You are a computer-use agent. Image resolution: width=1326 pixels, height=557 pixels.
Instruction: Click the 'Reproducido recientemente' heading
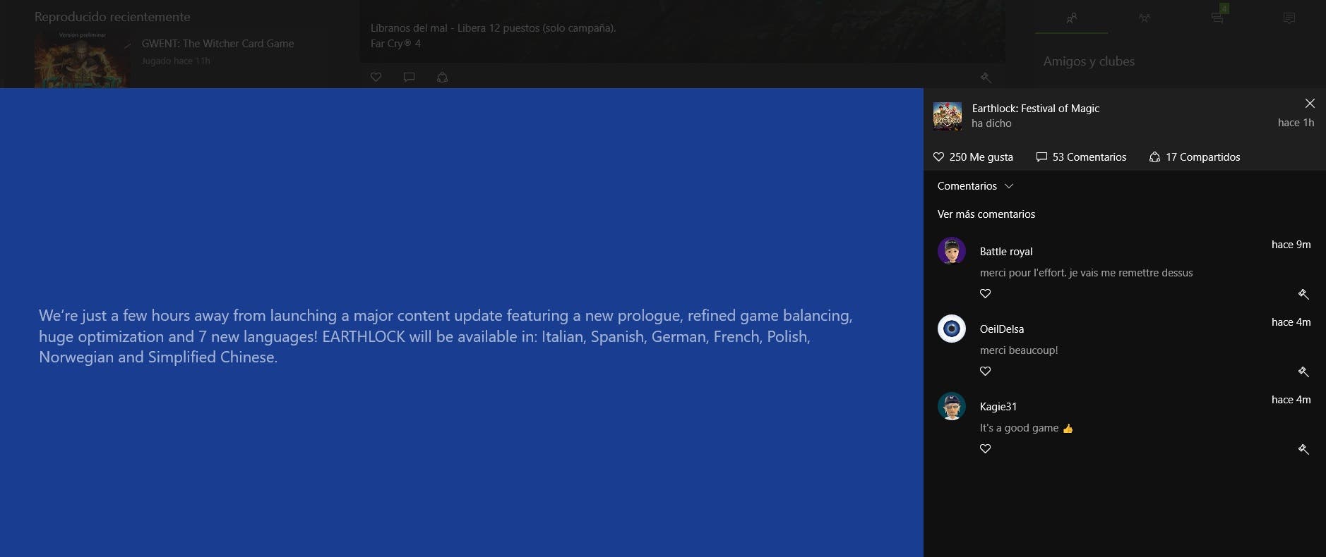tap(112, 17)
